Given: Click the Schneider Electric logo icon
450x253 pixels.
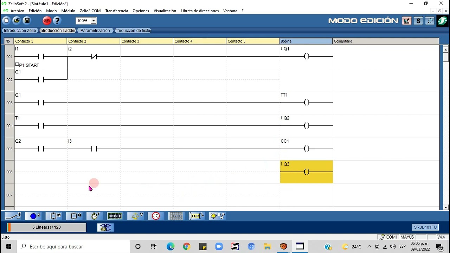Looking at the screenshot, I should pyautogui.click(x=442, y=21).
